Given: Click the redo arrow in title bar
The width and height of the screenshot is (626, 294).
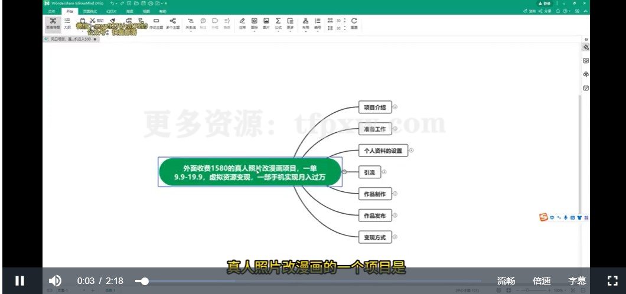Looking at the screenshot, I should (122, 3).
